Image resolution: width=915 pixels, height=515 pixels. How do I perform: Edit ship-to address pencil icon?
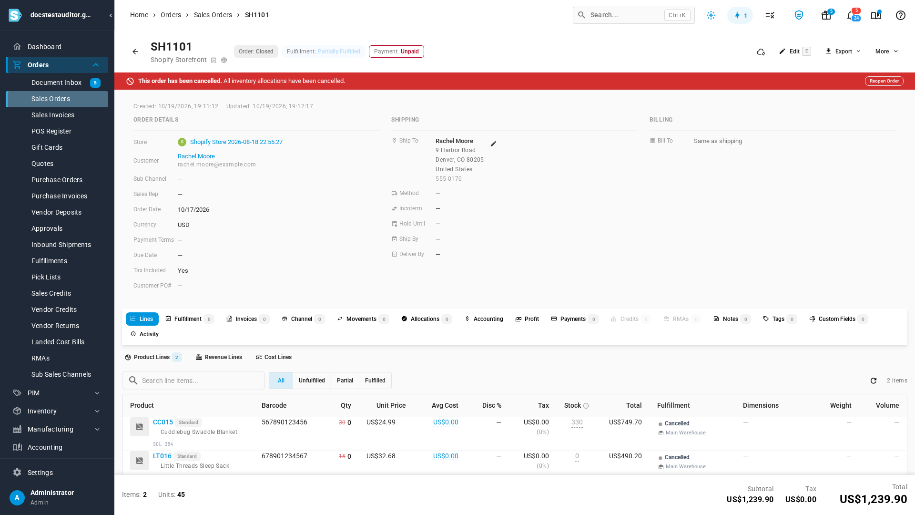tap(494, 144)
